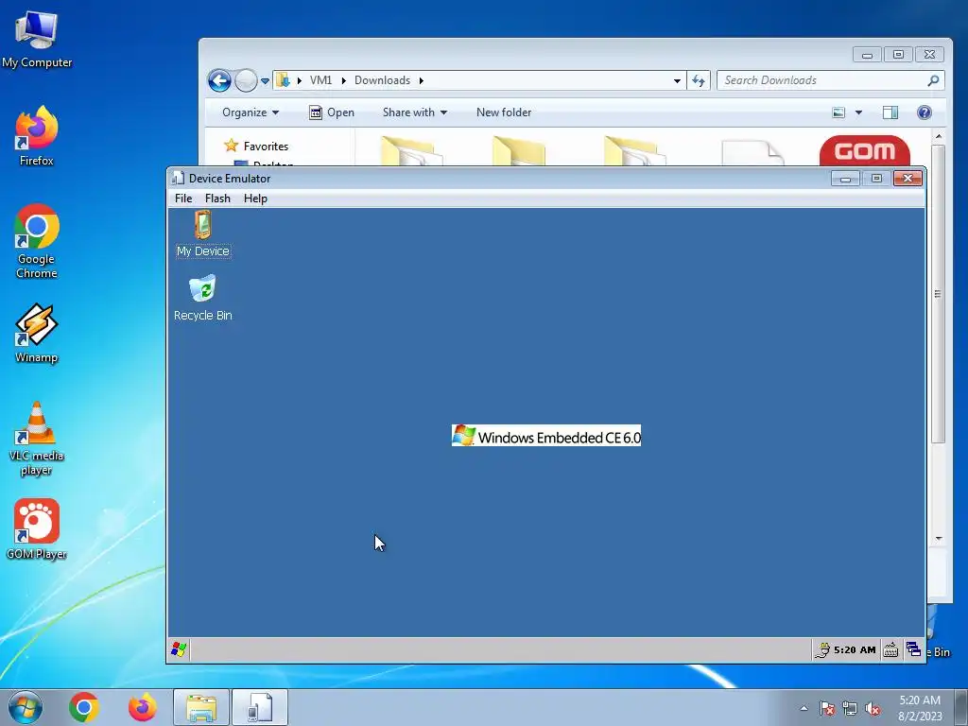Open the network tray icon
The image size is (968, 726).
850,708
